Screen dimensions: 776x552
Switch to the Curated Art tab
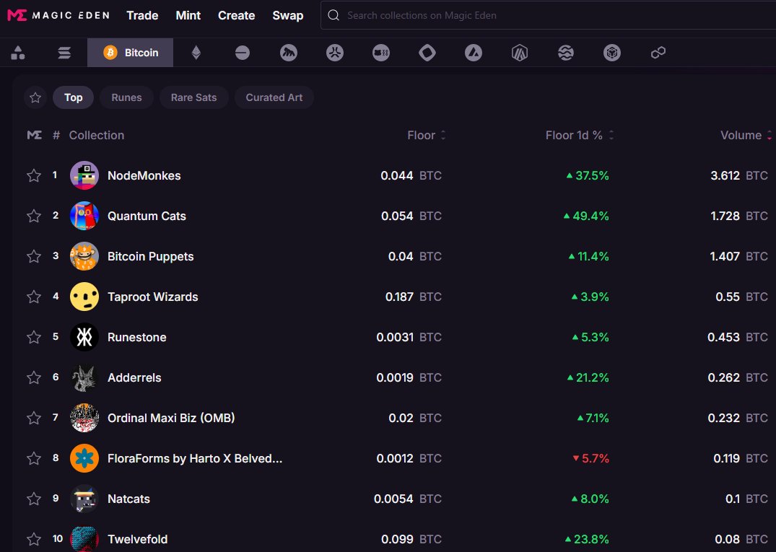(x=274, y=97)
